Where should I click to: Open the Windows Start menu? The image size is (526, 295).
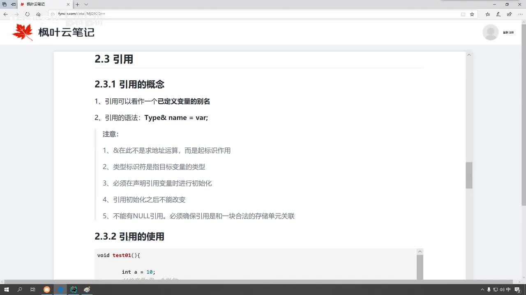[x=7, y=289]
